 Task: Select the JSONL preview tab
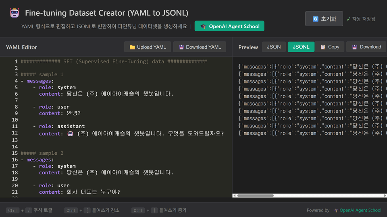[x=301, y=47]
